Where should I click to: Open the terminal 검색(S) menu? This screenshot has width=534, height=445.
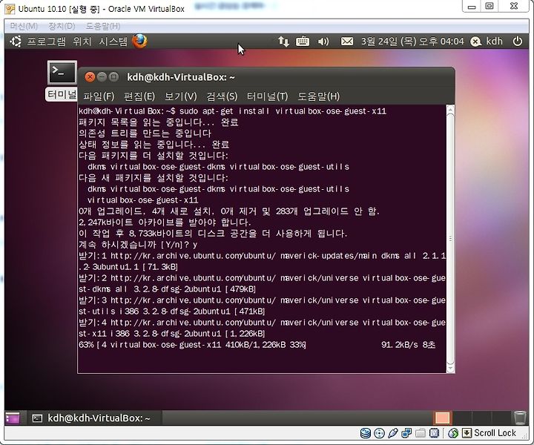(x=222, y=96)
